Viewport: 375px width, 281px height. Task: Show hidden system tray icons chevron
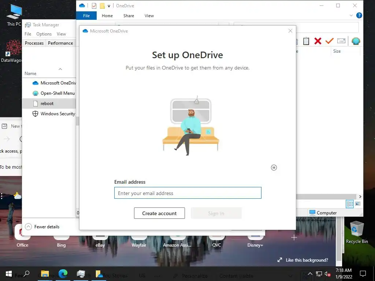pyautogui.click(x=310, y=274)
